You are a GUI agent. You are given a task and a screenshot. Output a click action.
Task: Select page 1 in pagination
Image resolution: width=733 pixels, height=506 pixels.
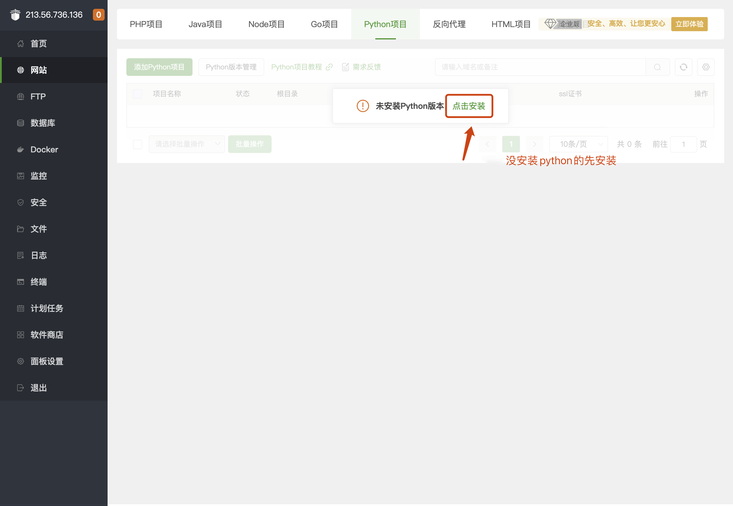click(x=511, y=144)
